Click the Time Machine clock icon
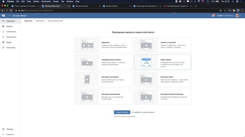 point(207,2)
